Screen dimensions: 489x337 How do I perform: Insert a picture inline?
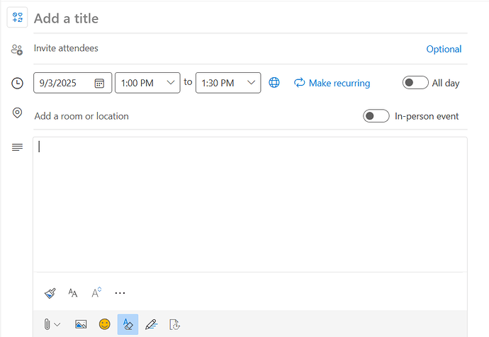[81, 324]
